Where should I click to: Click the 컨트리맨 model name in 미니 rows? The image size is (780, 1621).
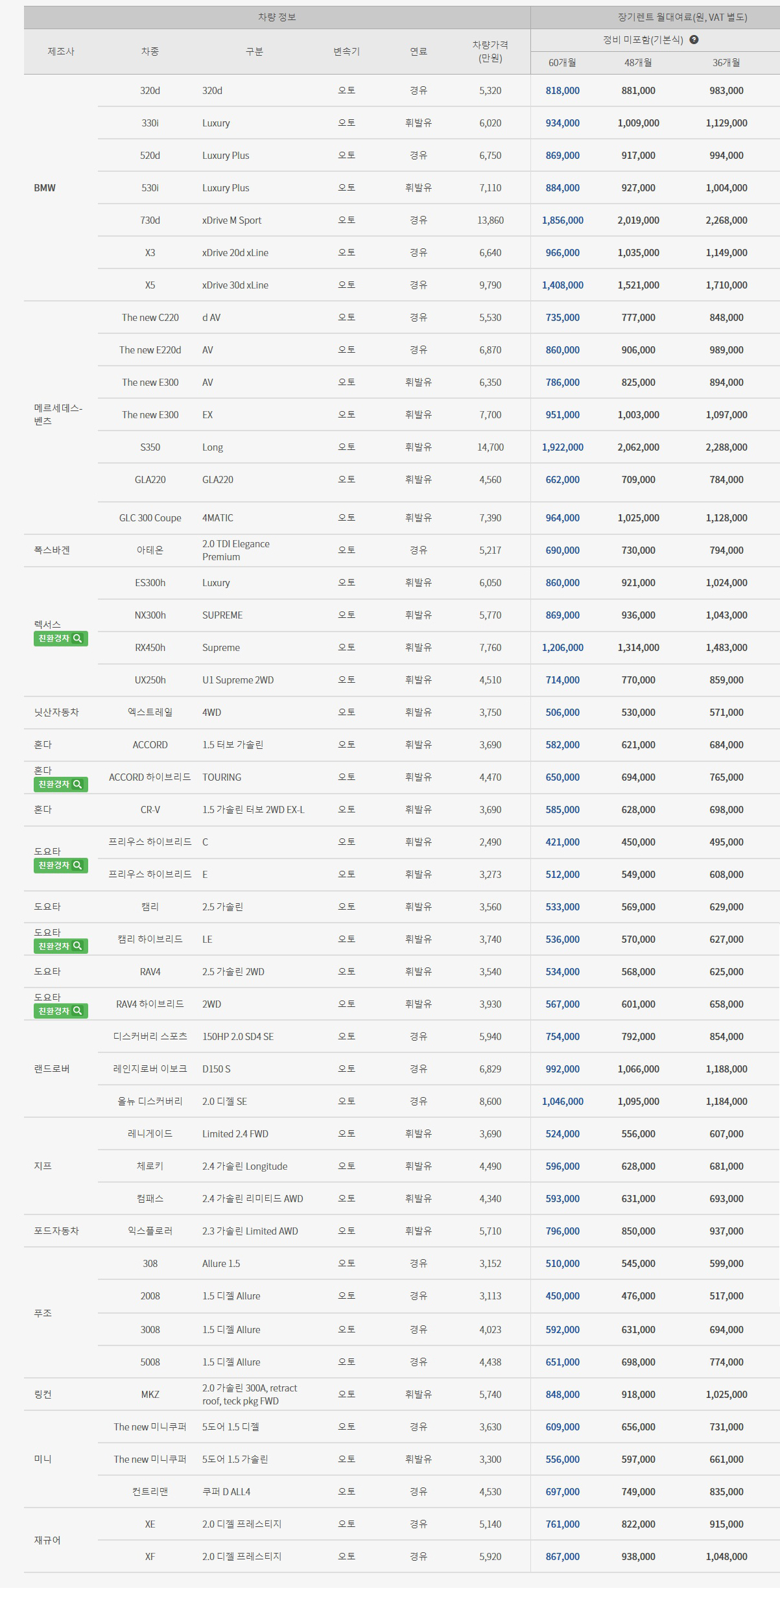click(x=150, y=1492)
